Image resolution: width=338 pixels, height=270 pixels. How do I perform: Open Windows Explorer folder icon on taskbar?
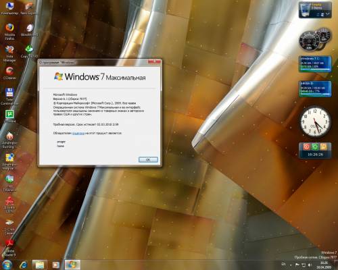(x=40, y=265)
